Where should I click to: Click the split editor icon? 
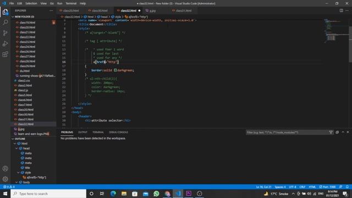pyautogui.click(x=341, y=10)
